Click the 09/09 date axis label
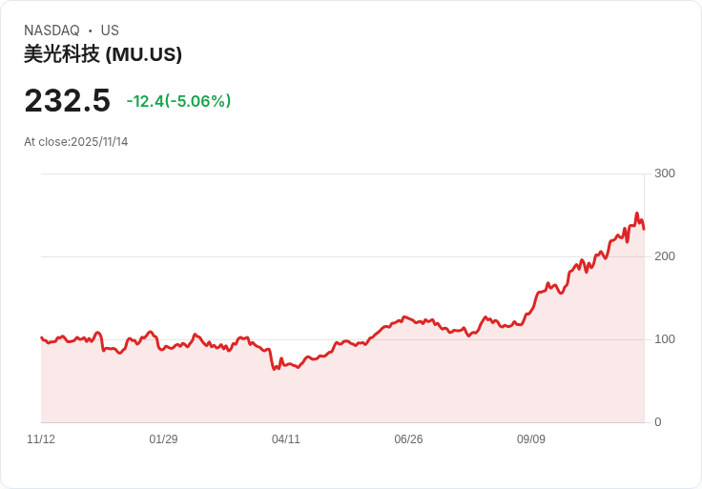 click(531, 438)
